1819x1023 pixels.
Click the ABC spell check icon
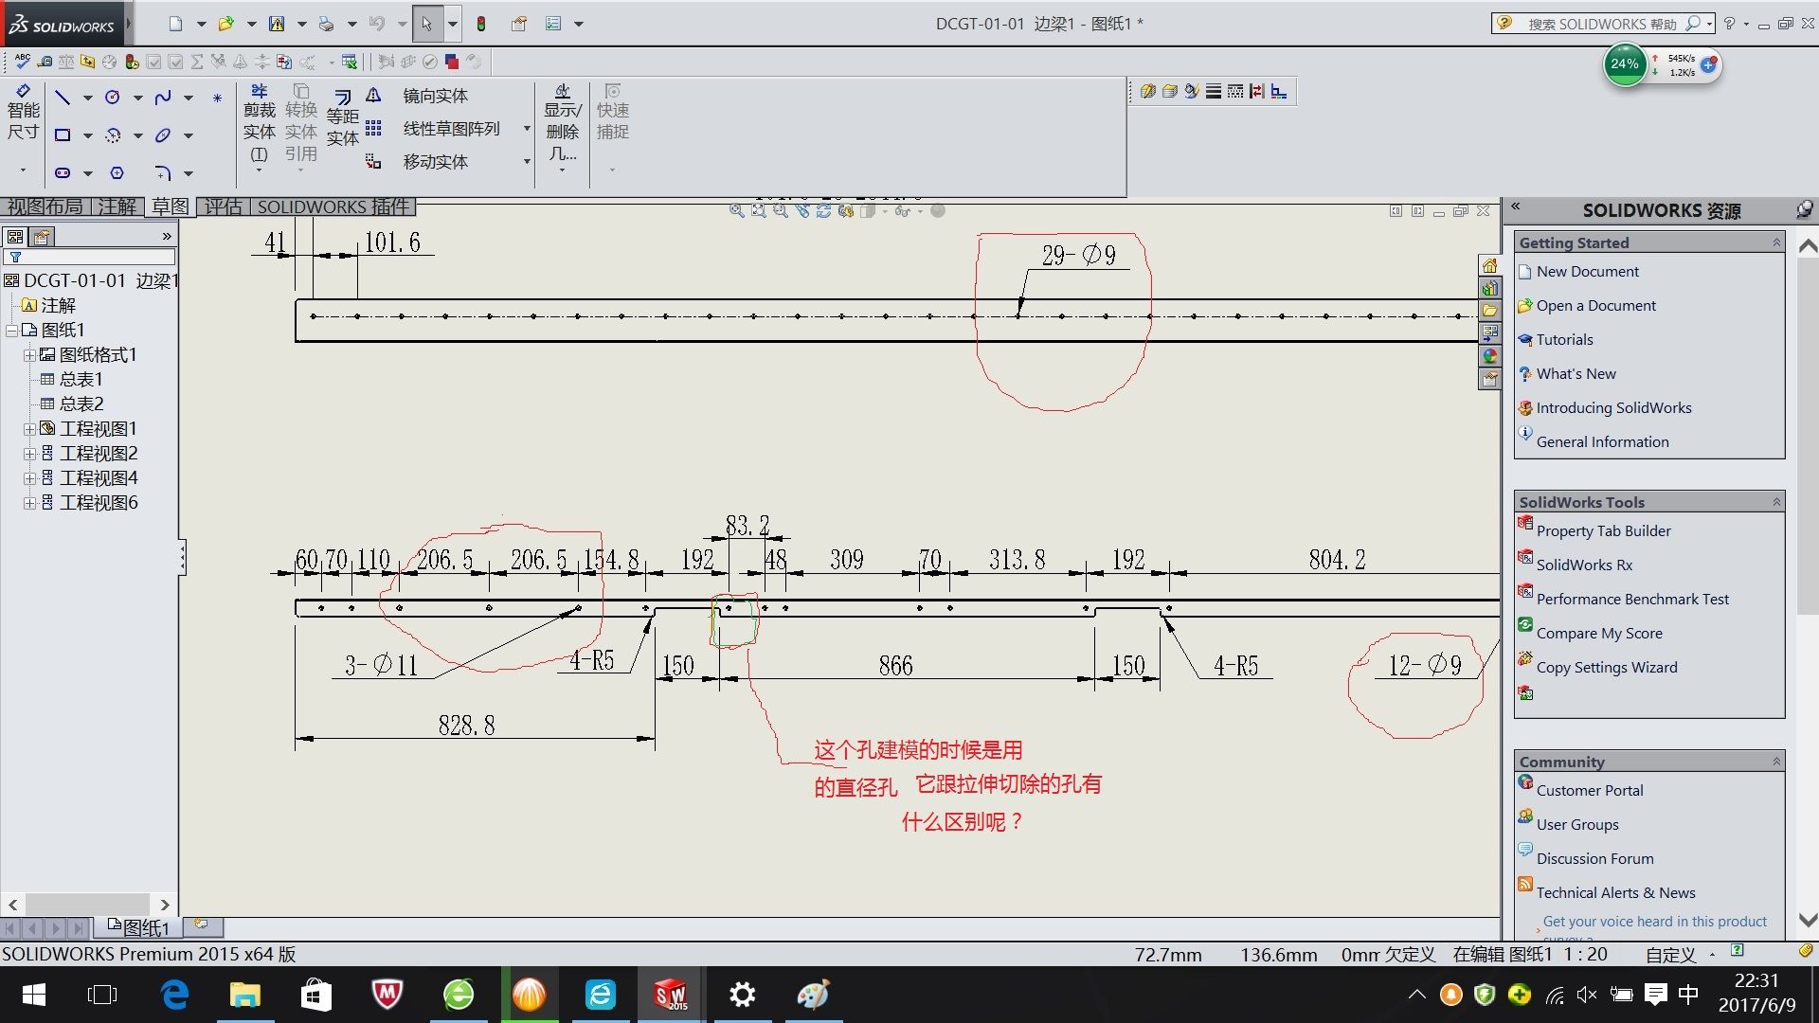click(22, 62)
